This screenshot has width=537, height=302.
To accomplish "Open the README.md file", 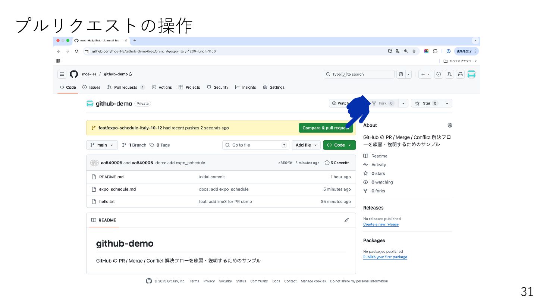I will [111, 177].
